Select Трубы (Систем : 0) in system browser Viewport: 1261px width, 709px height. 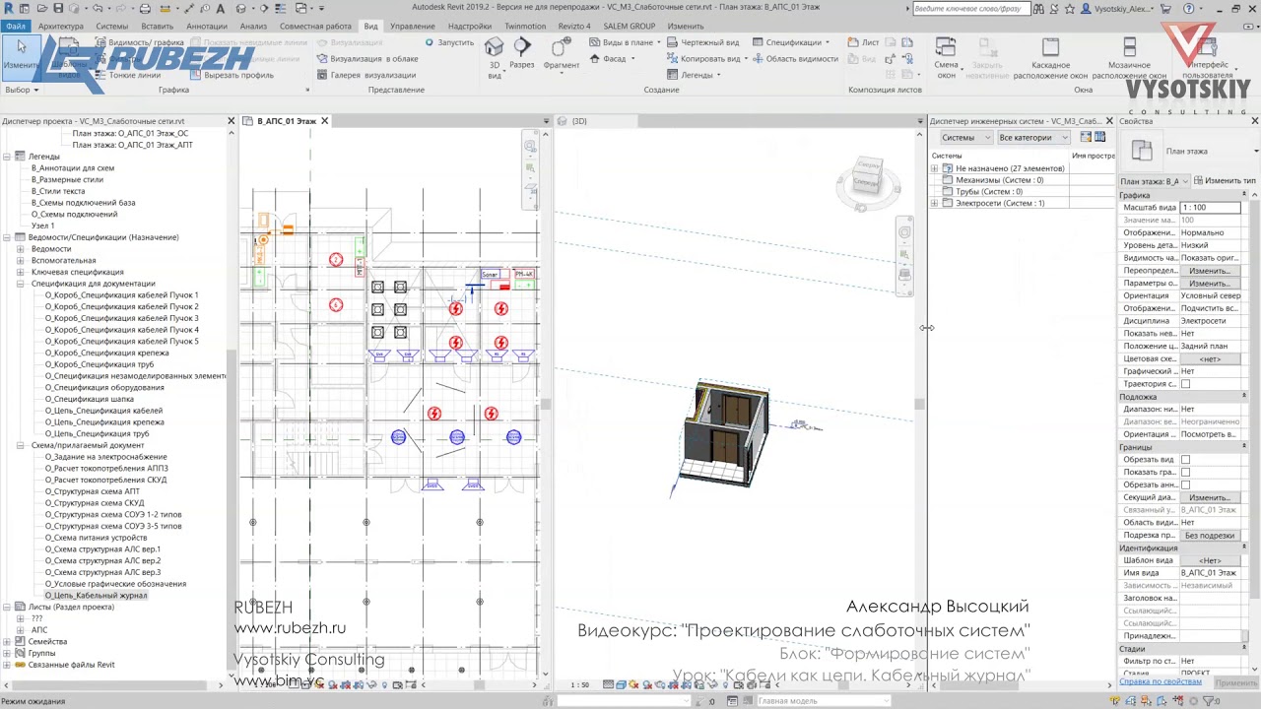click(989, 192)
